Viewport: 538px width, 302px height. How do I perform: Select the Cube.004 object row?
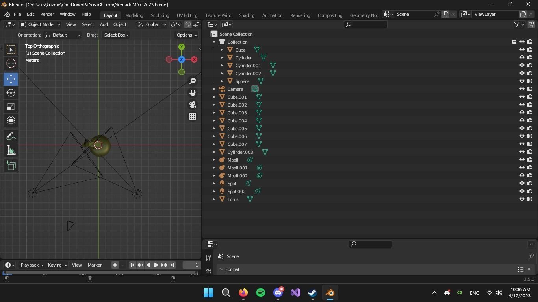(x=237, y=121)
